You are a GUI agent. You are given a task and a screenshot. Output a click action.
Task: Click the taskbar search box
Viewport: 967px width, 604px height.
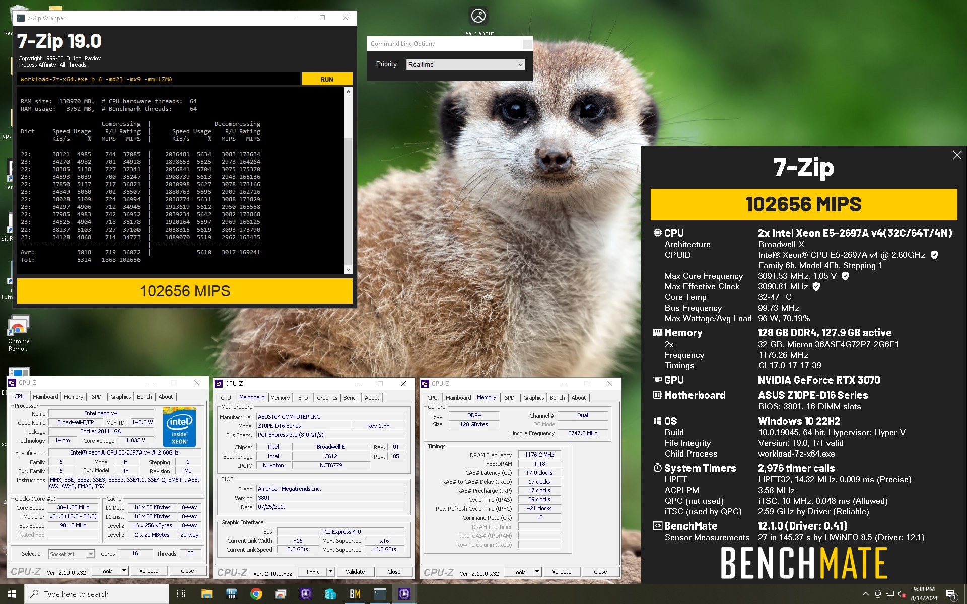pos(97,594)
